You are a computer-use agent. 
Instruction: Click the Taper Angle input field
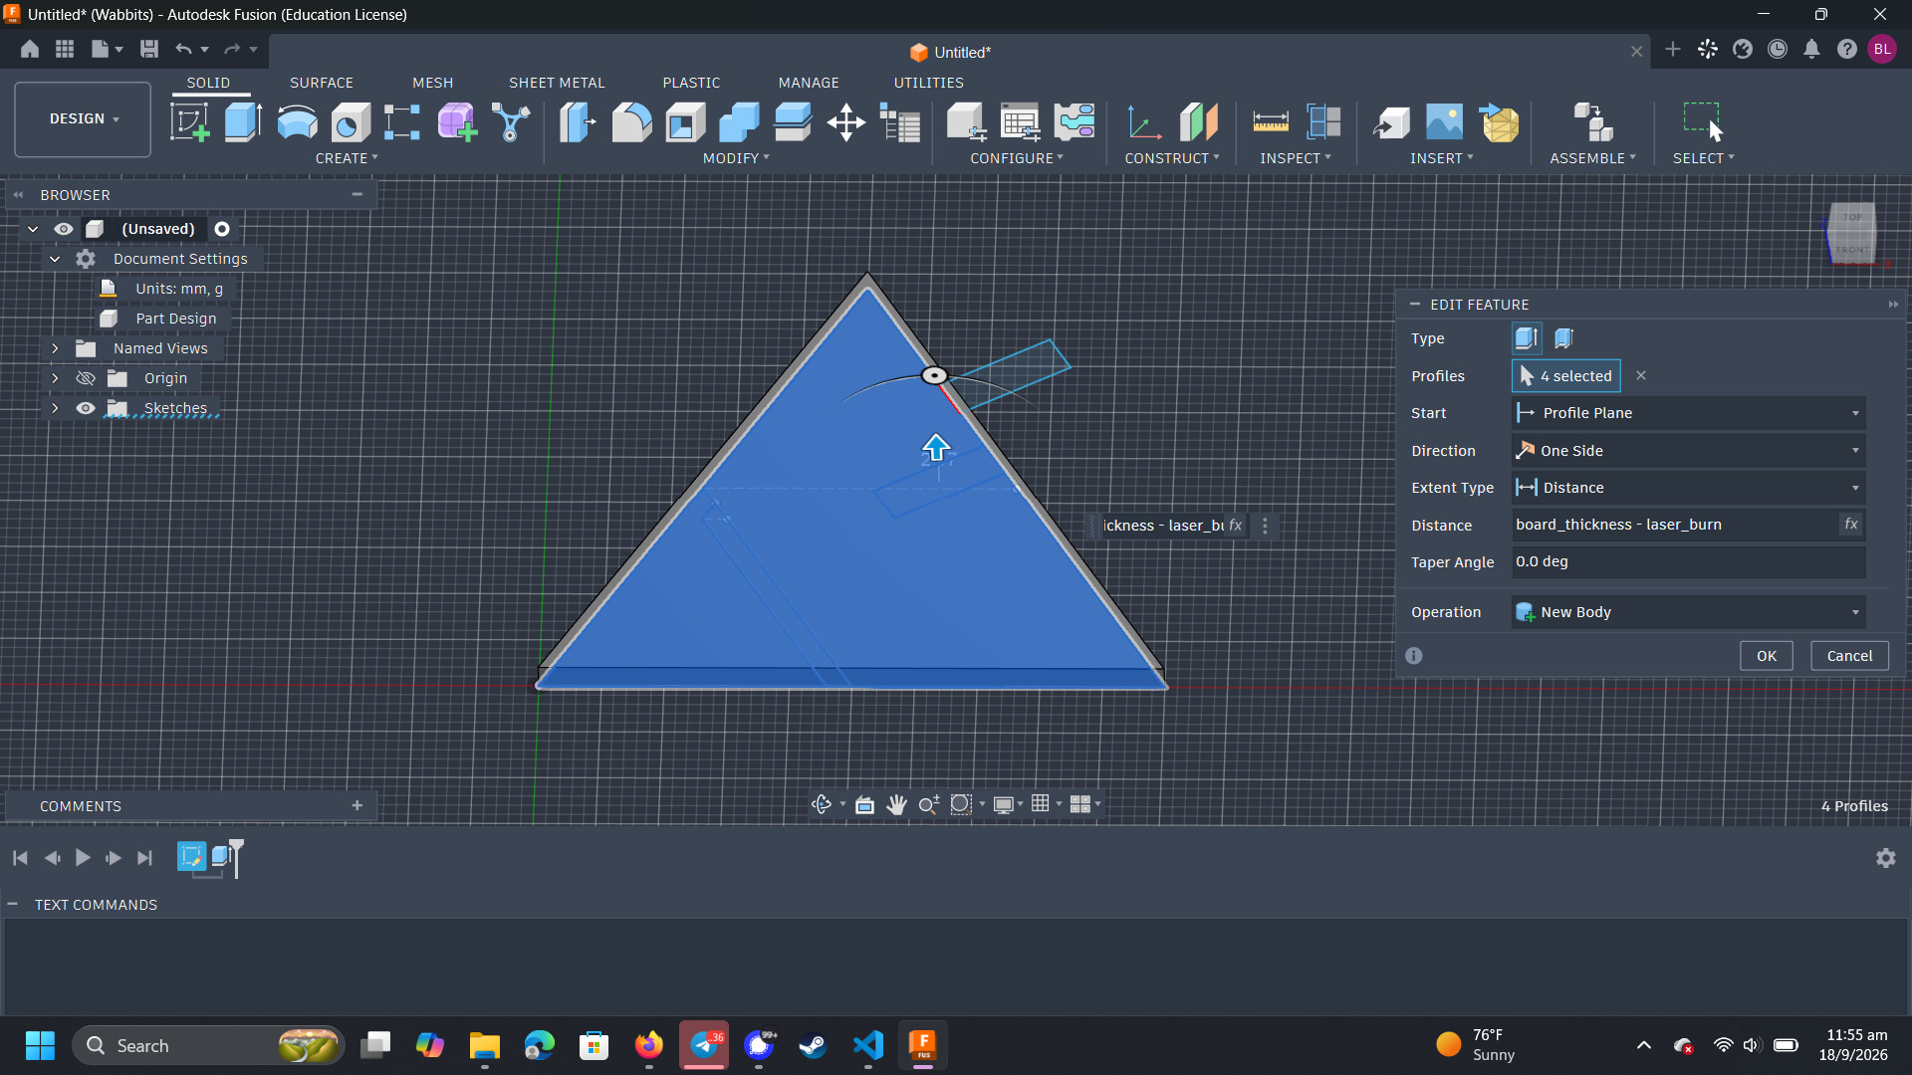pyautogui.click(x=1688, y=562)
